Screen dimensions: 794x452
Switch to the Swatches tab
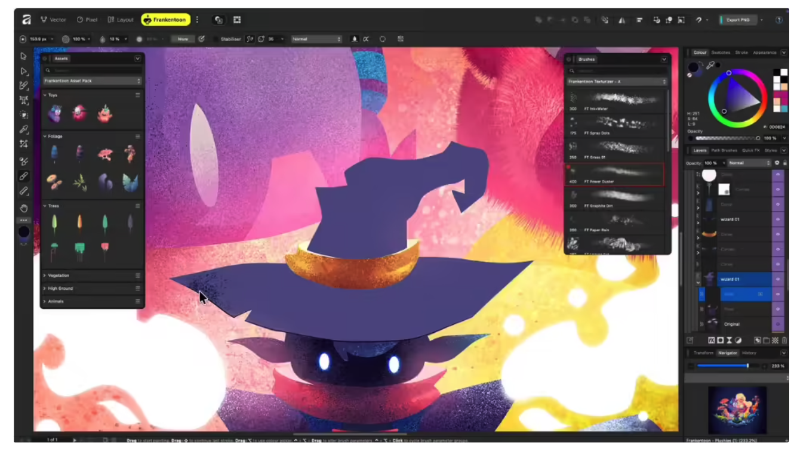(721, 52)
